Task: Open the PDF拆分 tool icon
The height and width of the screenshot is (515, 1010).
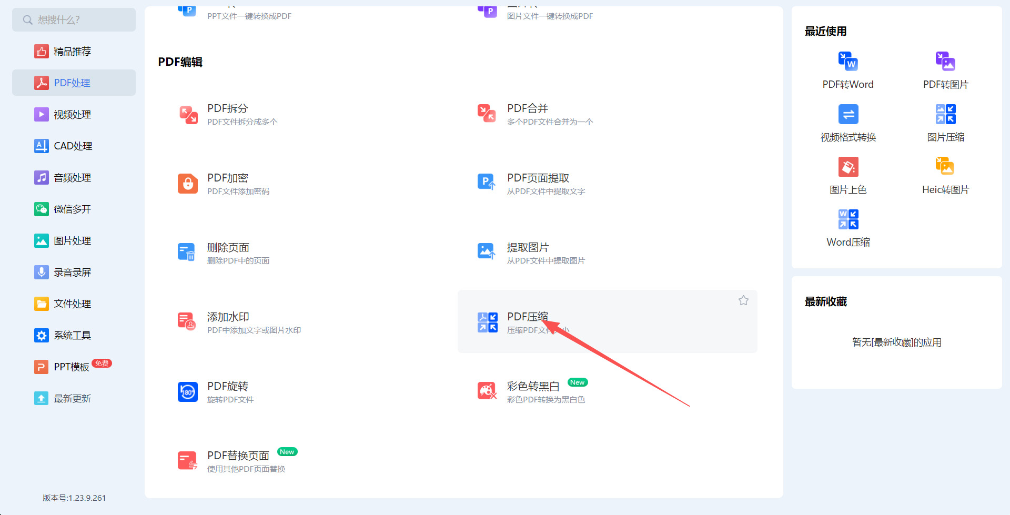Action: click(x=188, y=115)
